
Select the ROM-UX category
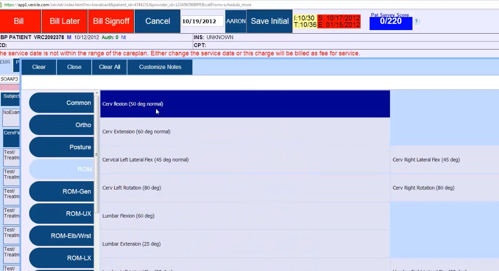pos(62,213)
